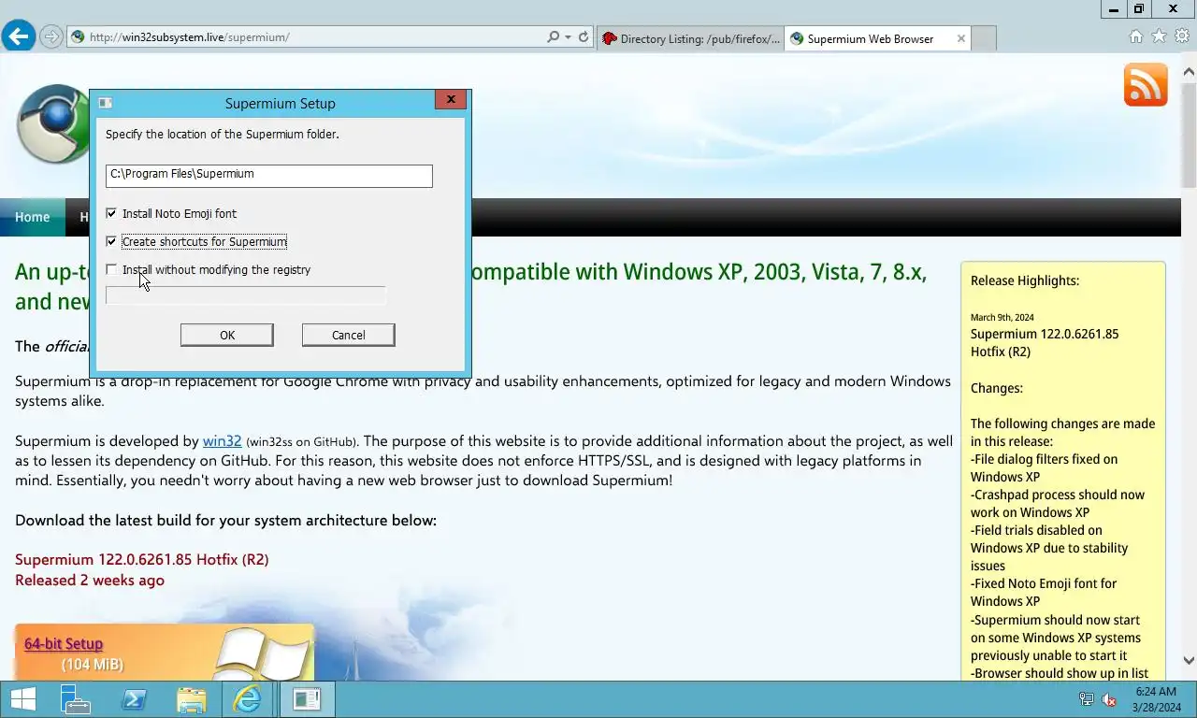1197x718 pixels.
Task: Click the IE forward arrow button
Action: [x=51, y=37]
